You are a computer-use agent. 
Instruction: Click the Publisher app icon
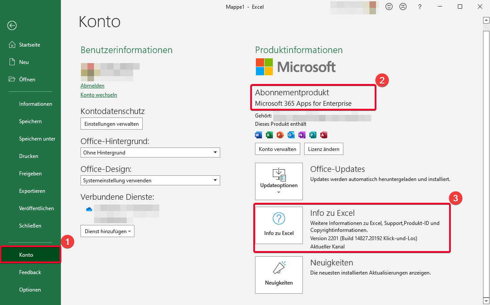(312, 135)
